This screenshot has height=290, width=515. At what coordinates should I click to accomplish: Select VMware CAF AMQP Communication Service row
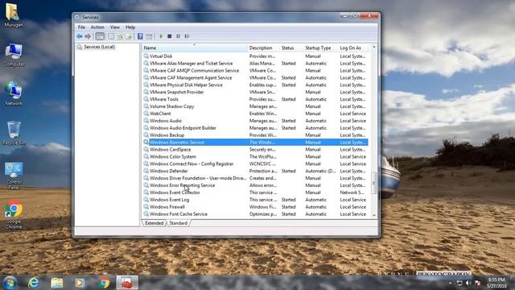coord(255,71)
